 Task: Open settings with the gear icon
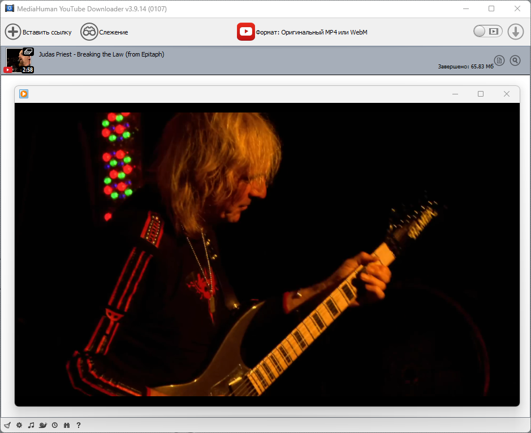[19, 425]
